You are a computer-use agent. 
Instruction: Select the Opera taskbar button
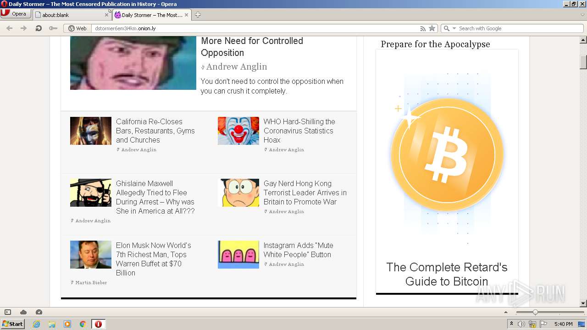[x=98, y=324]
